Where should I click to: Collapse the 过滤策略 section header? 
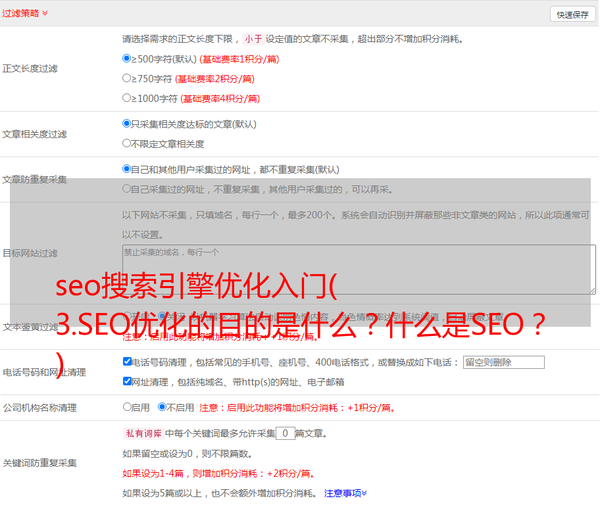click(x=25, y=13)
